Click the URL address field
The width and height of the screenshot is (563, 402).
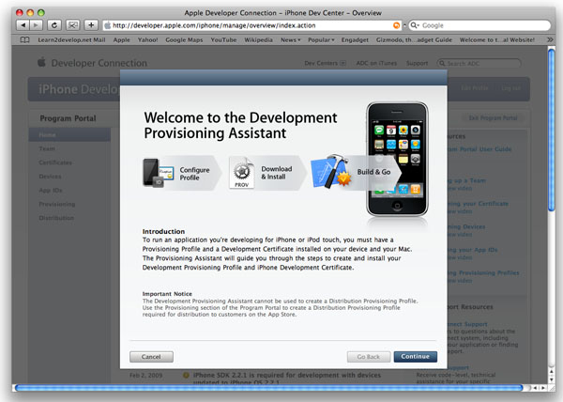[x=244, y=24]
